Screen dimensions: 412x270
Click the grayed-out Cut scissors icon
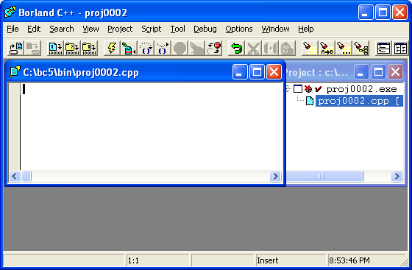(253, 48)
